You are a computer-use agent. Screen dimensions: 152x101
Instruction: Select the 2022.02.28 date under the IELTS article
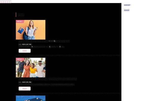pos(27,44)
